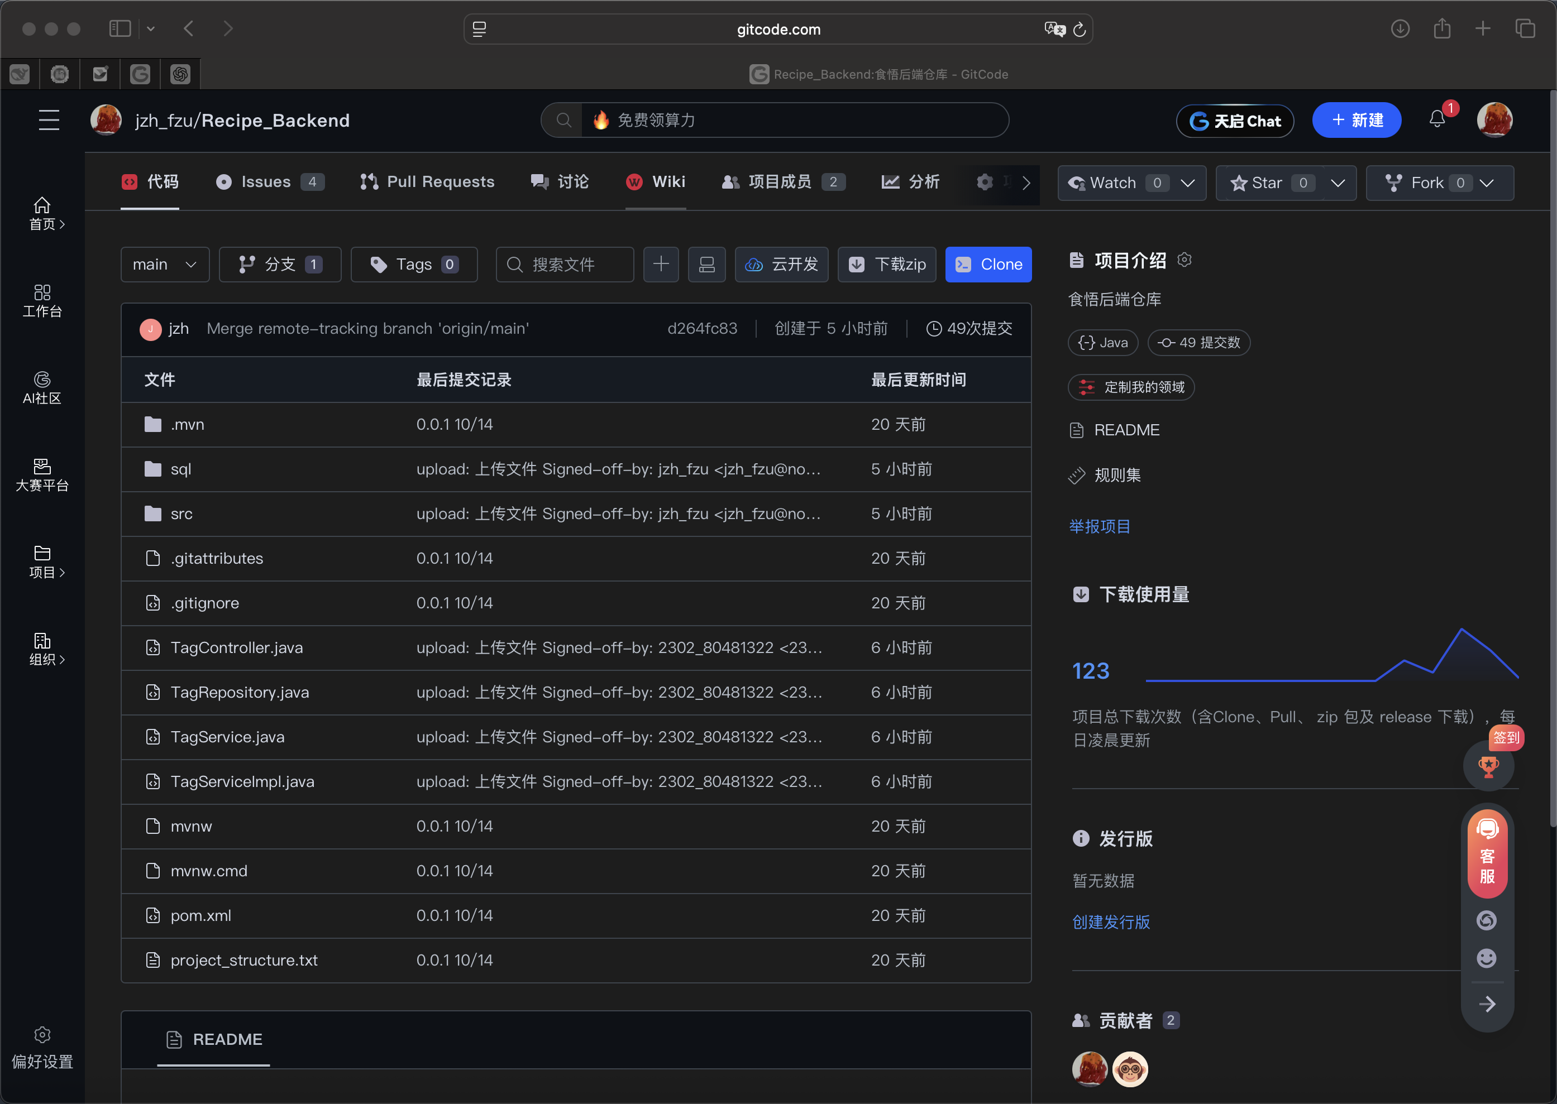Image resolution: width=1557 pixels, height=1104 pixels.
Task: Click the sign-in trophy icon
Action: pos(1488,767)
